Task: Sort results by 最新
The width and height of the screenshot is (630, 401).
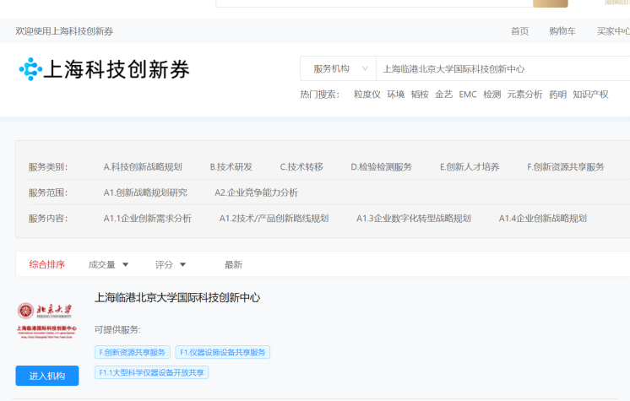Action: pyautogui.click(x=233, y=264)
